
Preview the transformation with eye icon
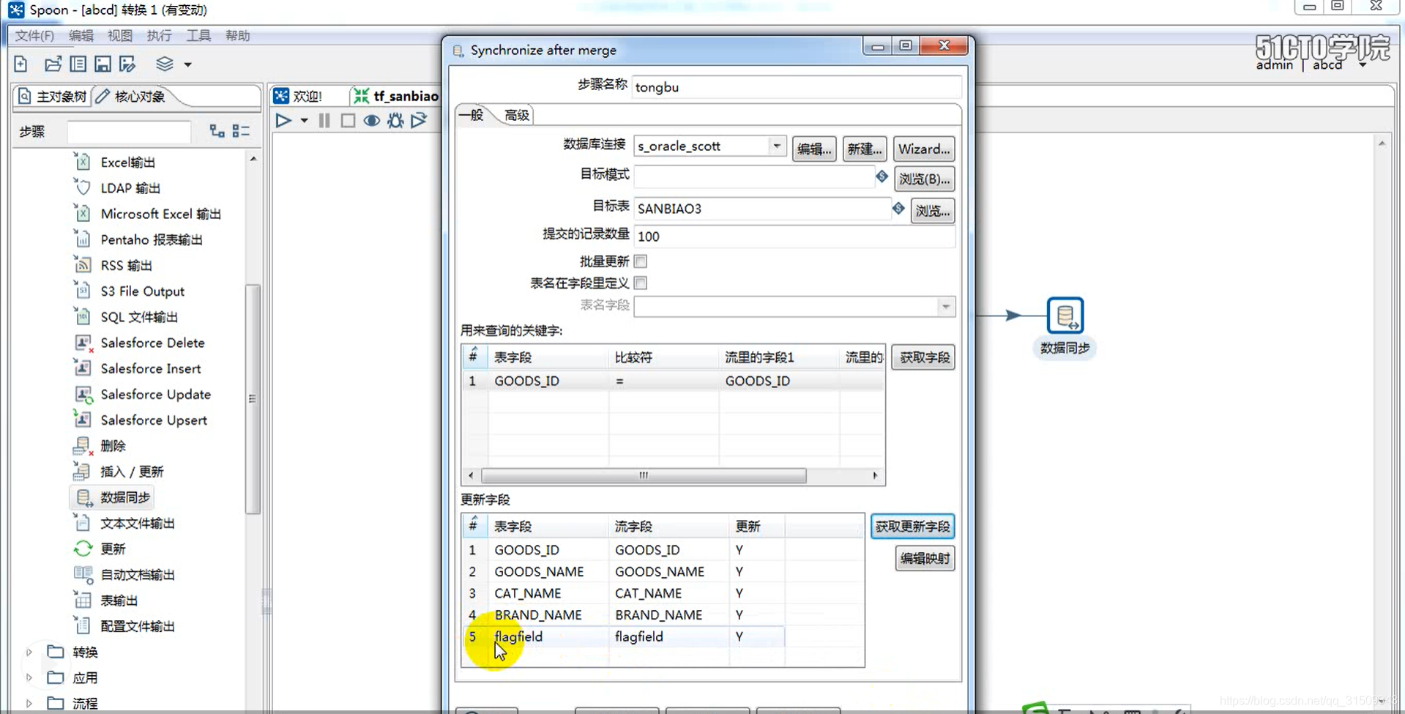click(372, 121)
